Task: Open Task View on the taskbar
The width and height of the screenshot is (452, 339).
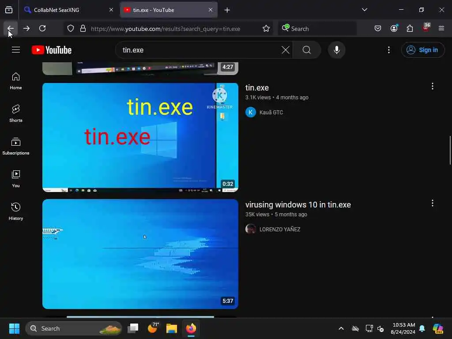Action: 133,328
